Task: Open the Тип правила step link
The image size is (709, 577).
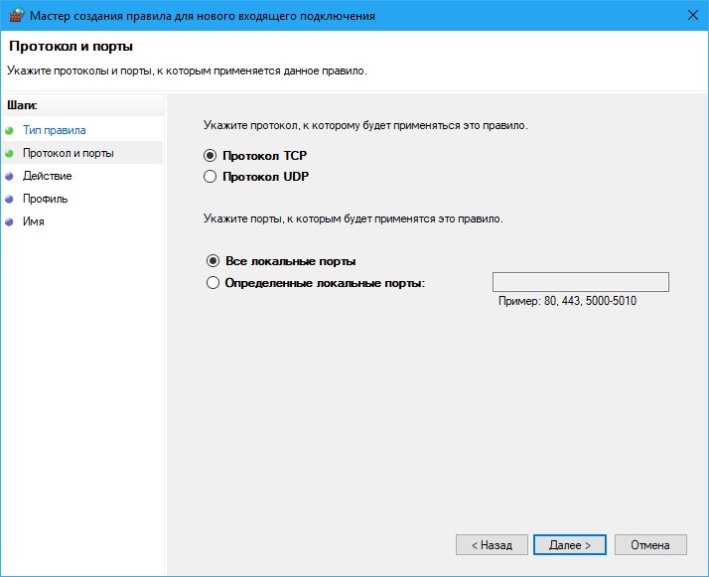Action: pos(55,130)
